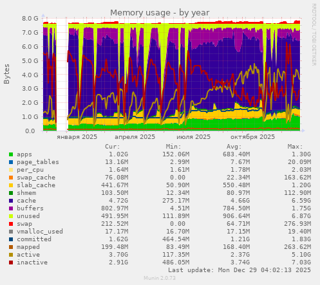320x285 pixels.
Task: Click the 'Cur:' column header
Action: pyautogui.click(x=113, y=147)
